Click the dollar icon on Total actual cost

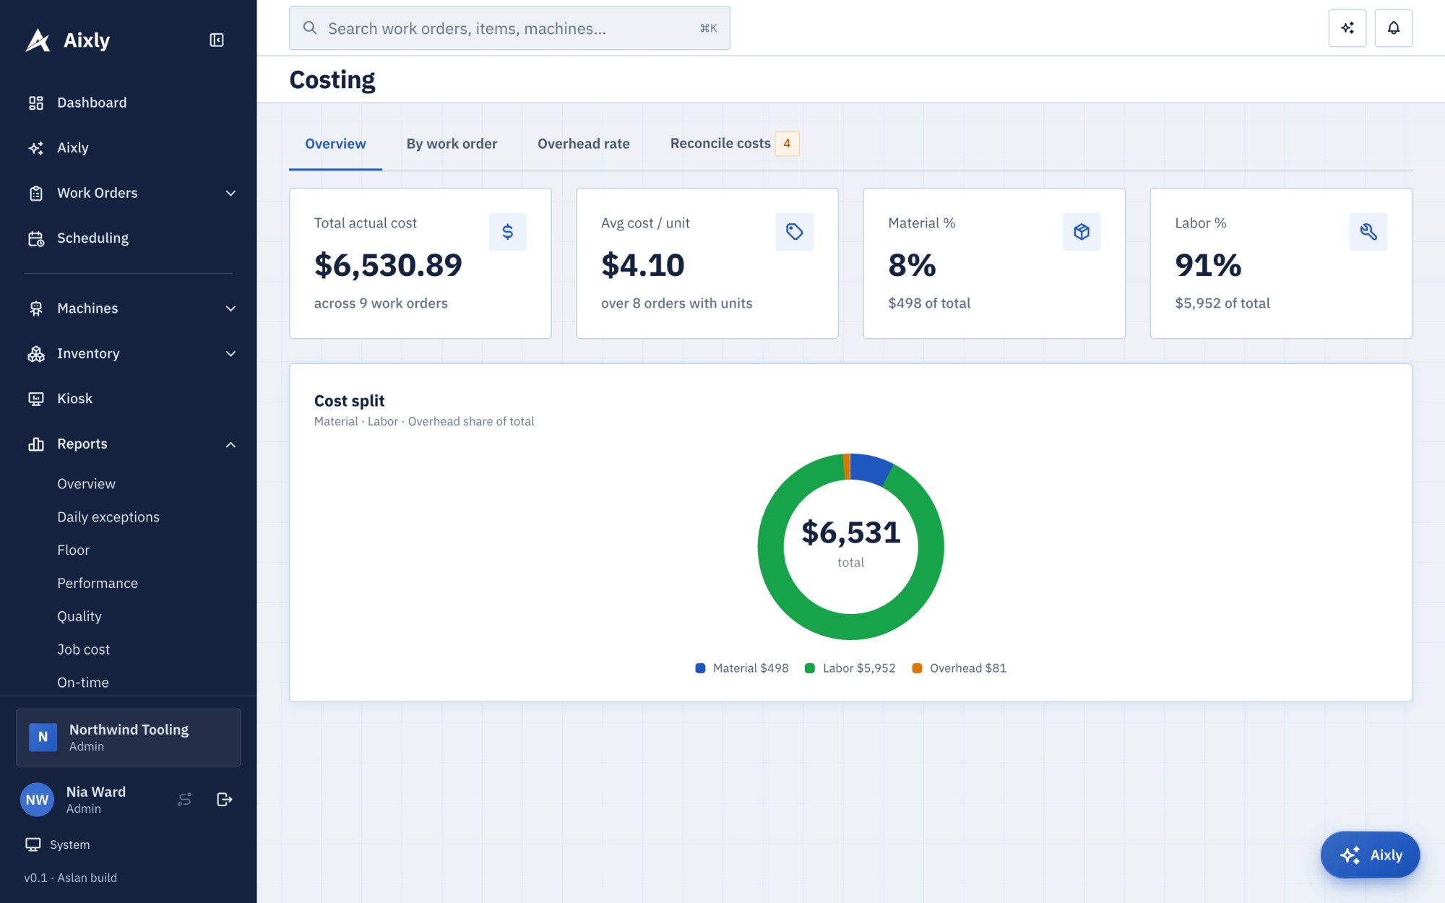click(x=508, y=232)
